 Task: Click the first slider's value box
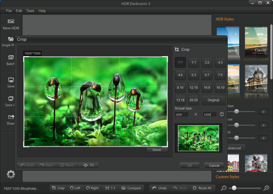263,112
